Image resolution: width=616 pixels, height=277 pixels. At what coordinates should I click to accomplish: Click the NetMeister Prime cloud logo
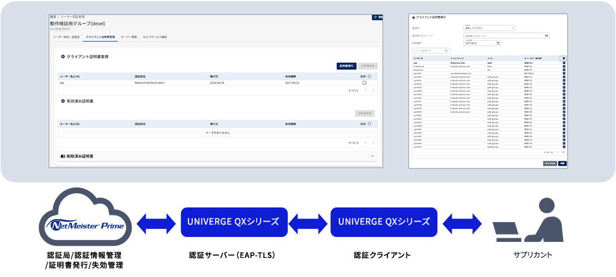pyautogui.click(x=85, y=218)
